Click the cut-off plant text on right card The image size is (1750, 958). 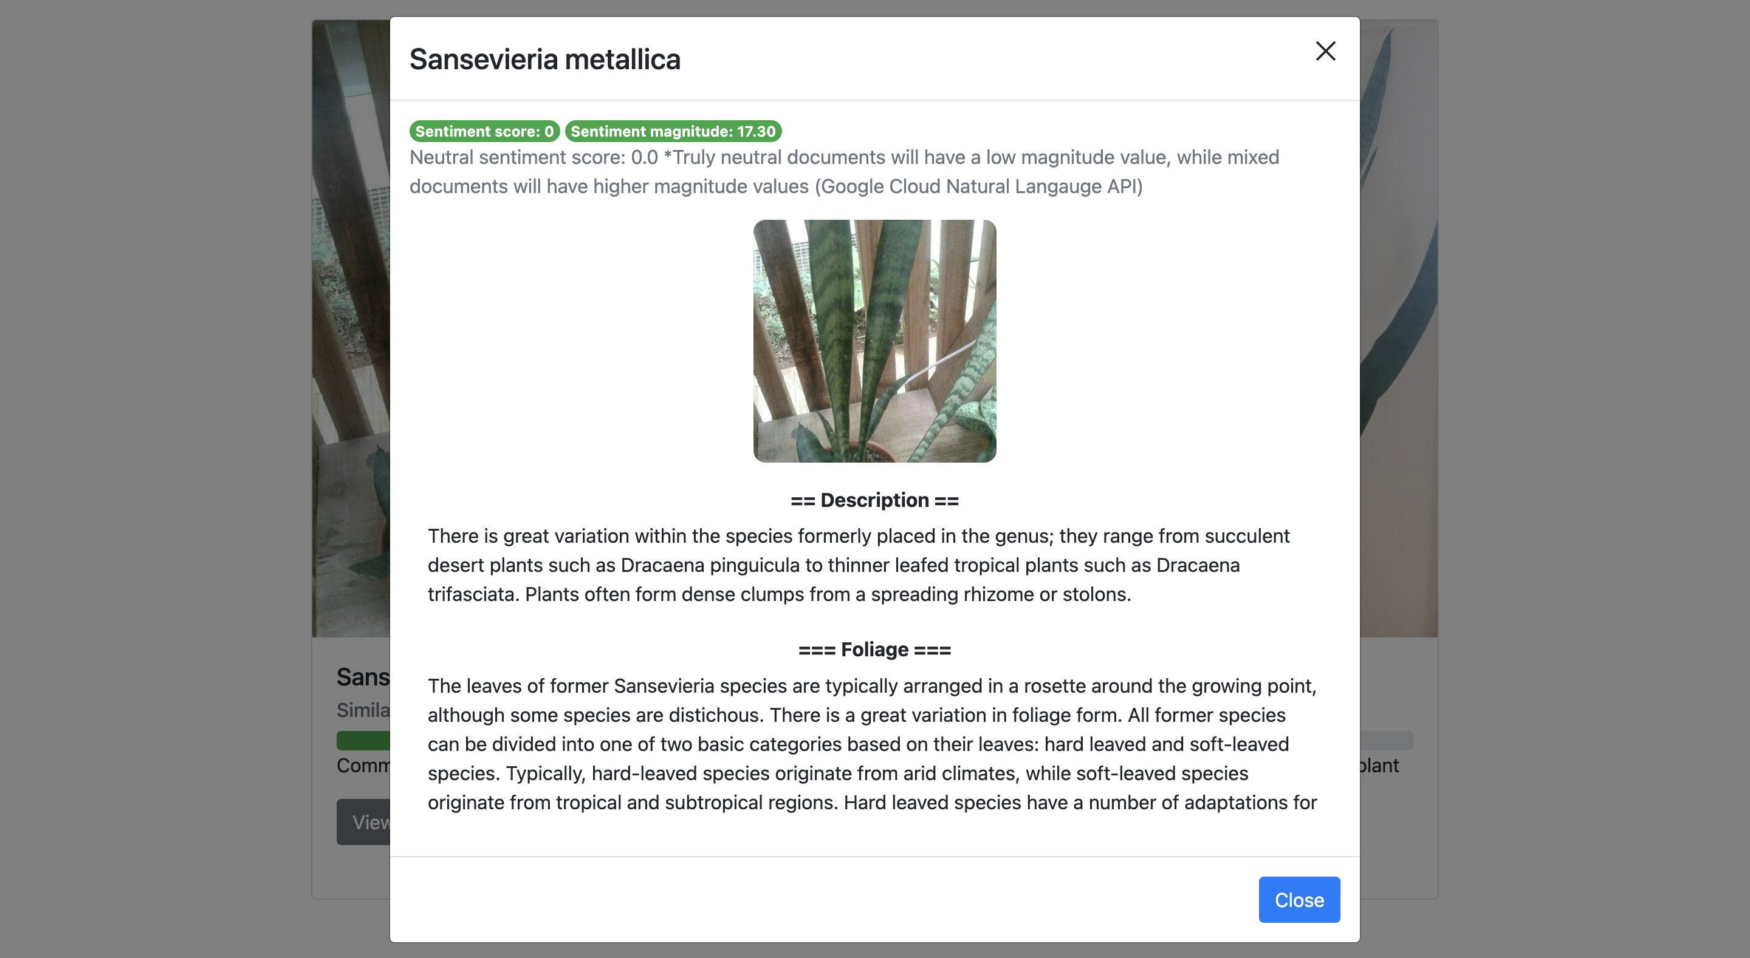click(1379, 765)
